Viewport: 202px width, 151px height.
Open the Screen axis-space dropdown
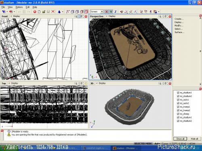coord(102,12)
